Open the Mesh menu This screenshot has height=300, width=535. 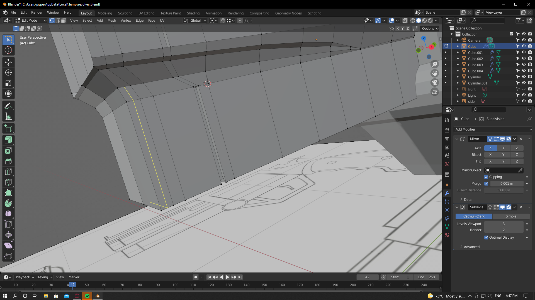[x=111, y=20]
